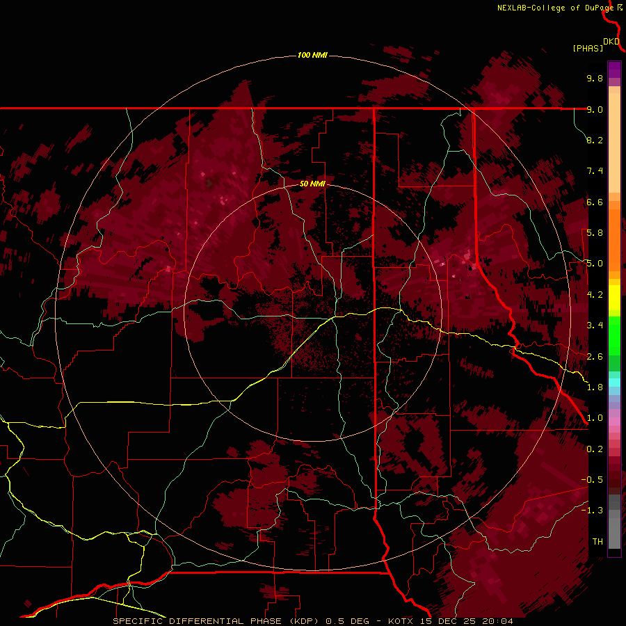Click the 8.2 value on the color scale
The height and width of the screenshot is (626, 626).
pos(595,140)
